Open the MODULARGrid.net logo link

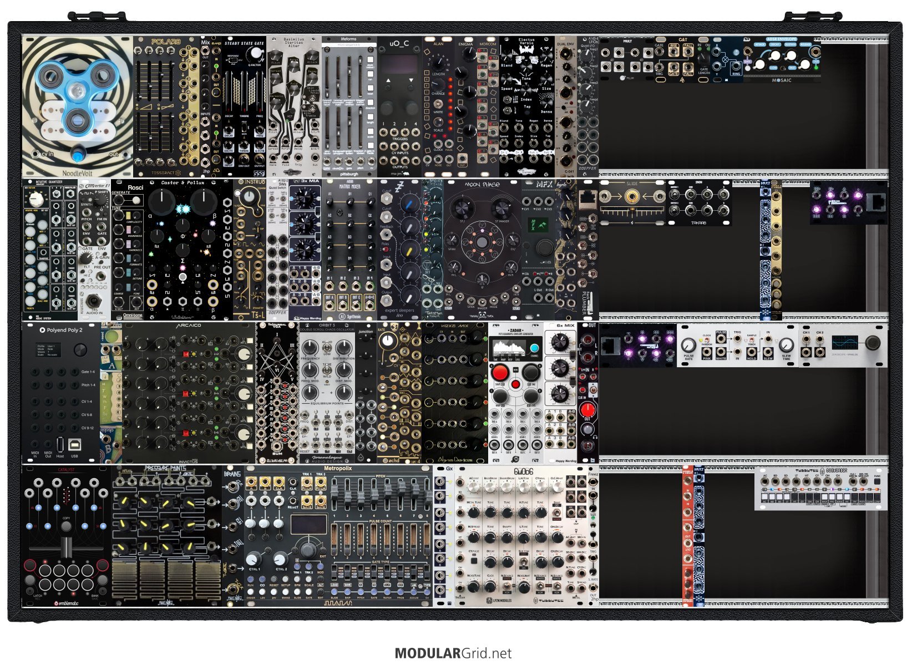(x=453, y=653)
